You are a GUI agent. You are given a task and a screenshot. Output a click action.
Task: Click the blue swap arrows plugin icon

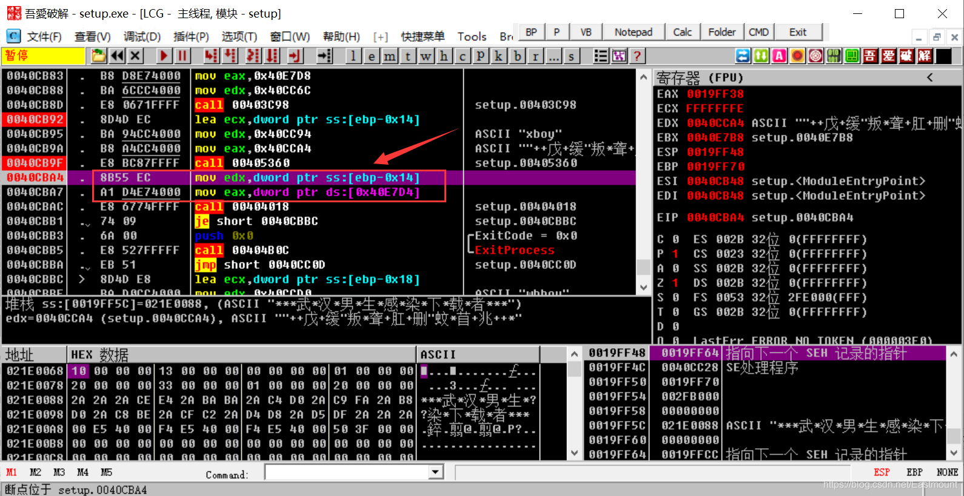743,56
